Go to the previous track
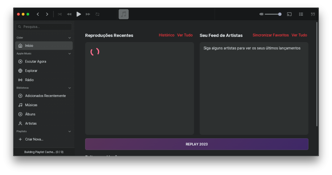This screenshot has height=175, width=332. coord(69,14)
